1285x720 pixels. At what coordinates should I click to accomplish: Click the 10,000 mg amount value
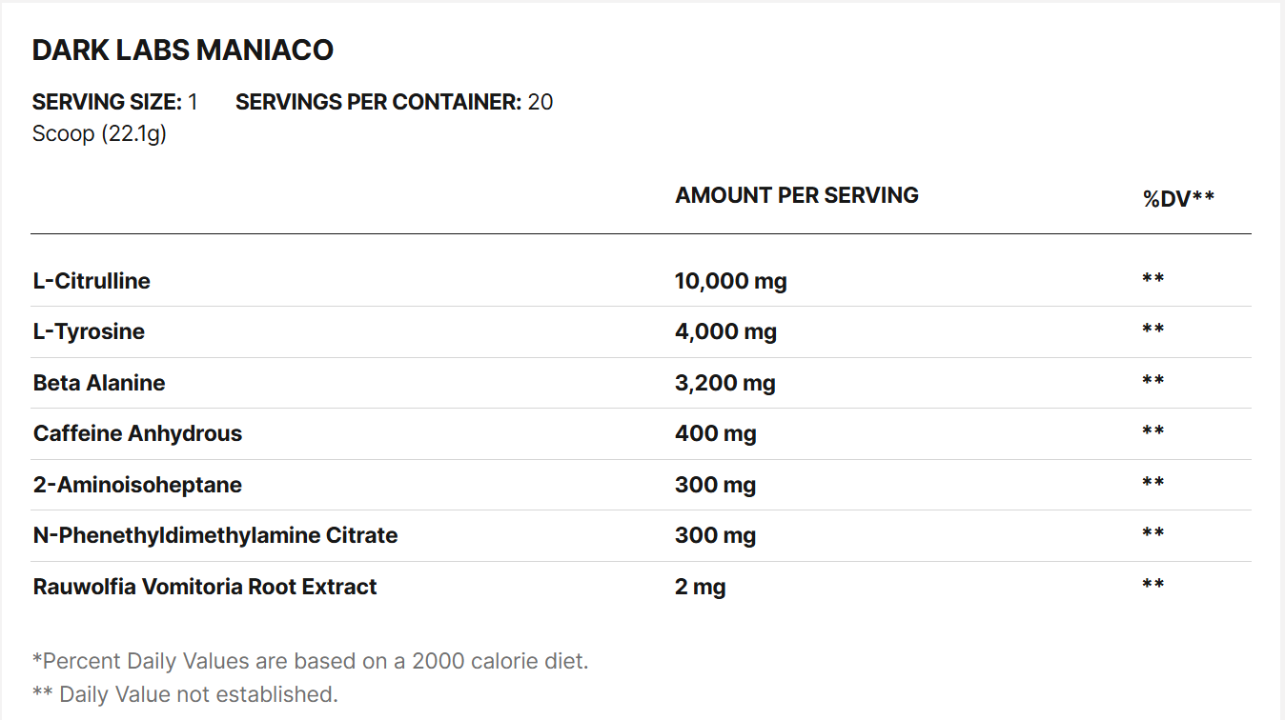pyautogui.click(x=730, y=281)
